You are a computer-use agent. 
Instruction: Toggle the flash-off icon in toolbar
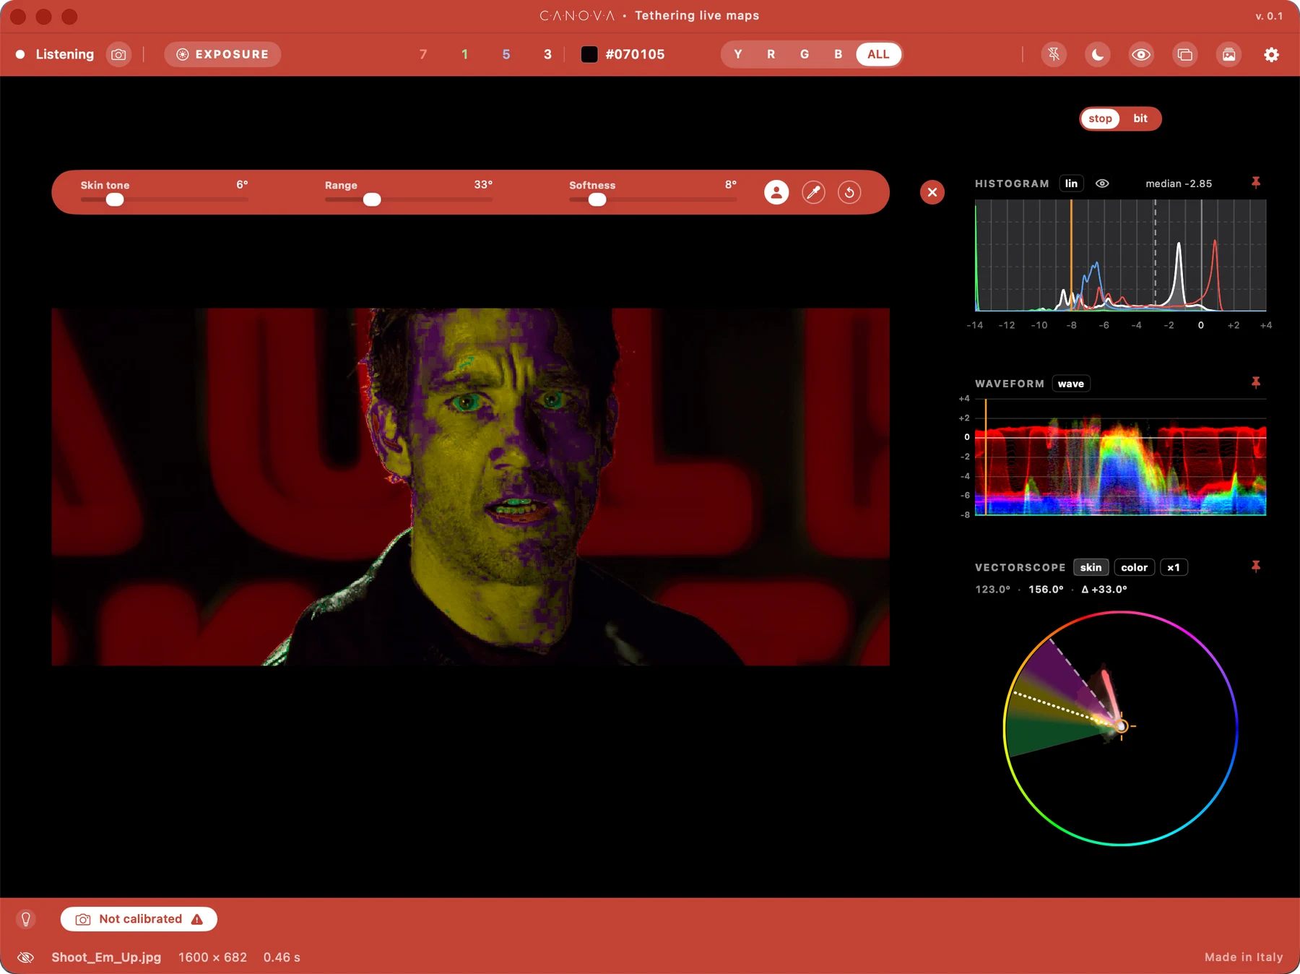(1054, 54)
